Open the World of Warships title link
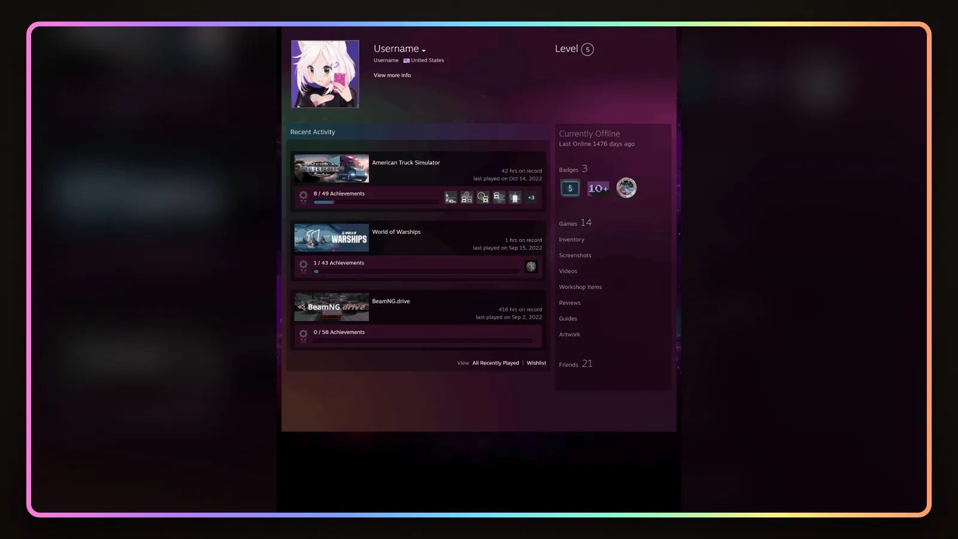The image size is (958, 539). pyautogui.click(x=396, y=232)
